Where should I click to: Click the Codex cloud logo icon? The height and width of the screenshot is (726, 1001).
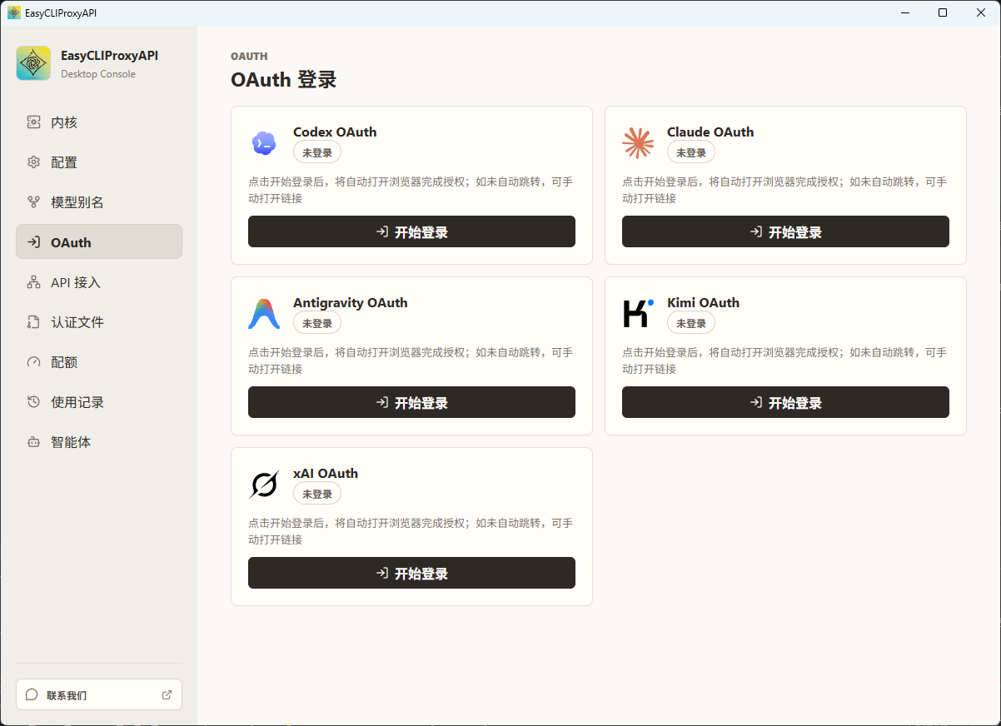point(264,143)
